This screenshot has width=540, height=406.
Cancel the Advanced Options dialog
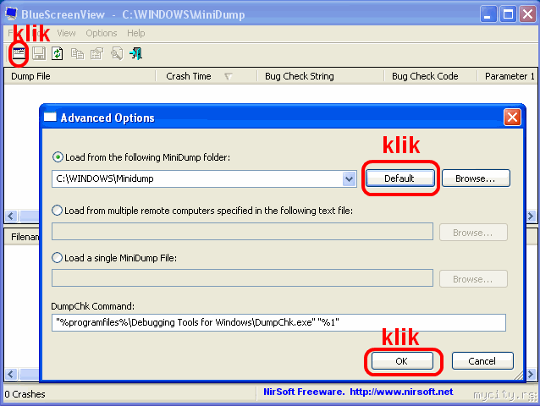click(482, 361)
